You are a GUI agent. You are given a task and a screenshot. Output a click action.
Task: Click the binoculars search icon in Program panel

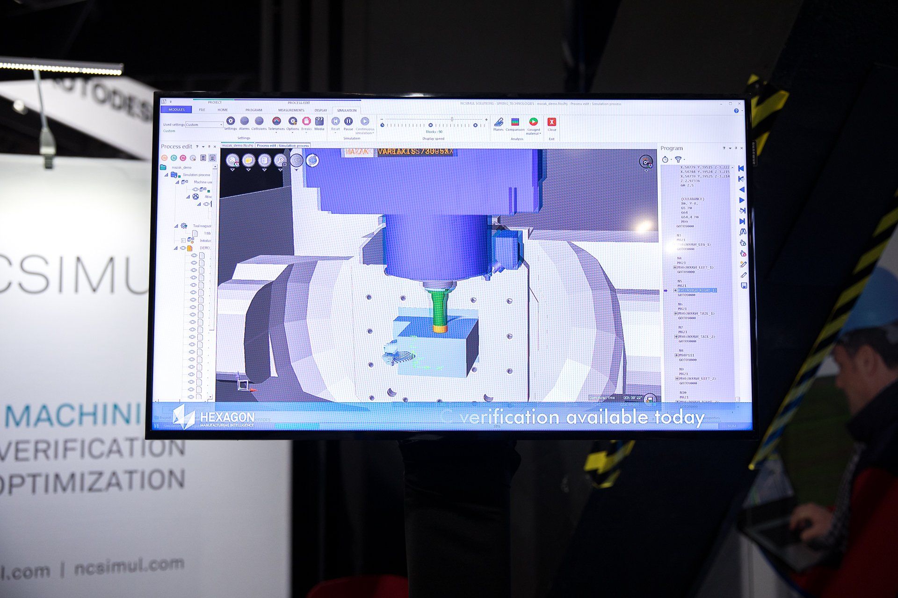tap(743, 232)
